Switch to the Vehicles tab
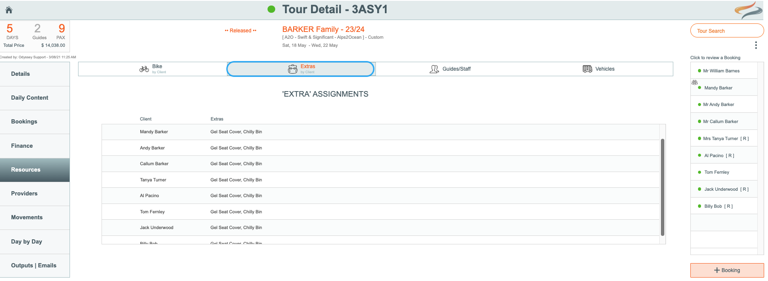The height and width of the screenshot is (281, 768). click(599, 69)
